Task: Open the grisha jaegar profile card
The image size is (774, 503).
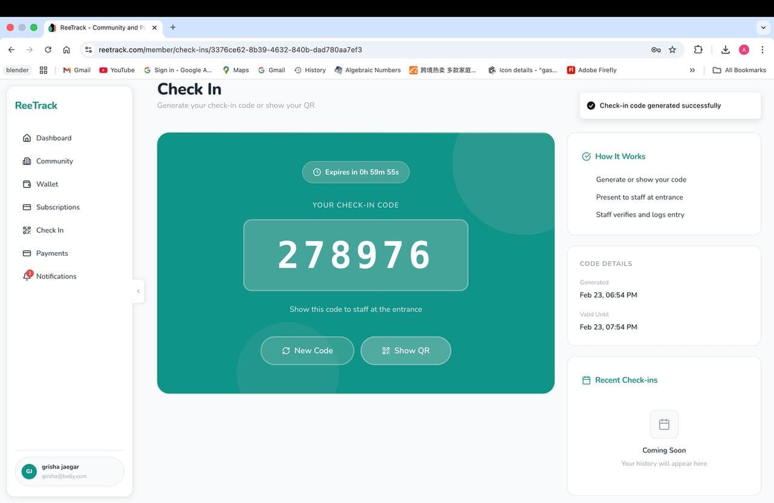Action: click(x=69, y=471)
